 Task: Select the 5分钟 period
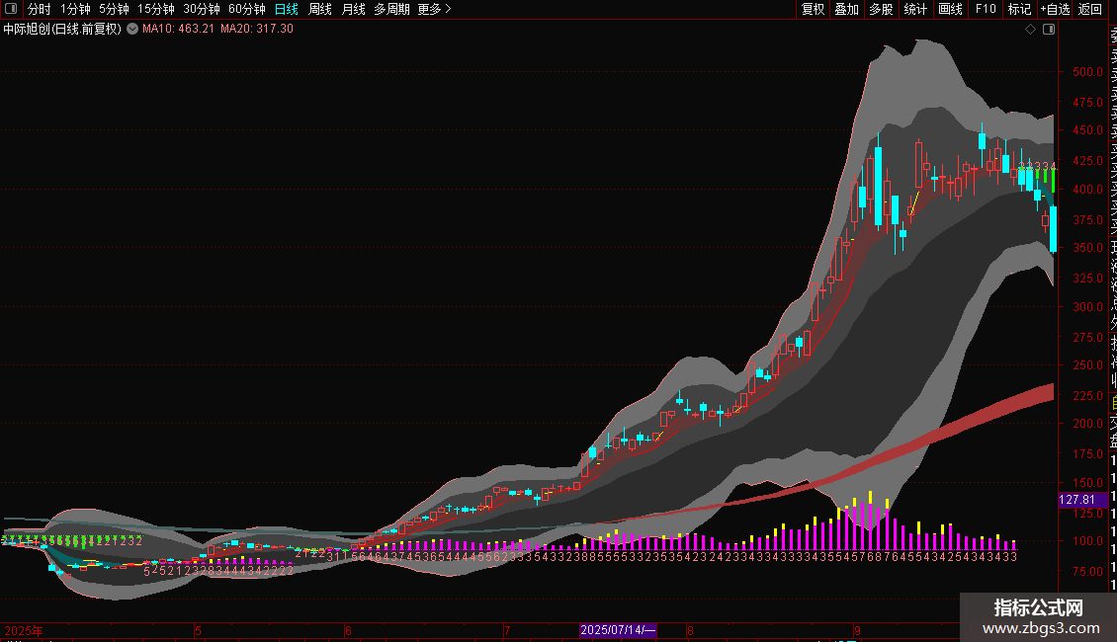click(114, 9)
